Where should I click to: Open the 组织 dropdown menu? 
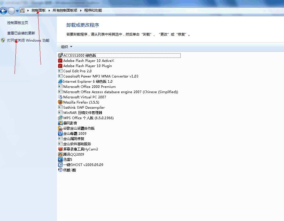66,47
